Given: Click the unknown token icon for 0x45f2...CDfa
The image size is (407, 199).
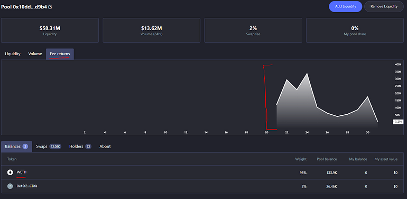Looking at the screenshot, I should click(10, 186).
